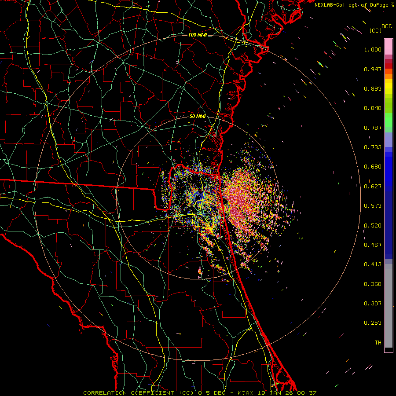Click the "50 NMI" range ring label
396x396 pixels.
pyautogui.click(x=198, y=117)
